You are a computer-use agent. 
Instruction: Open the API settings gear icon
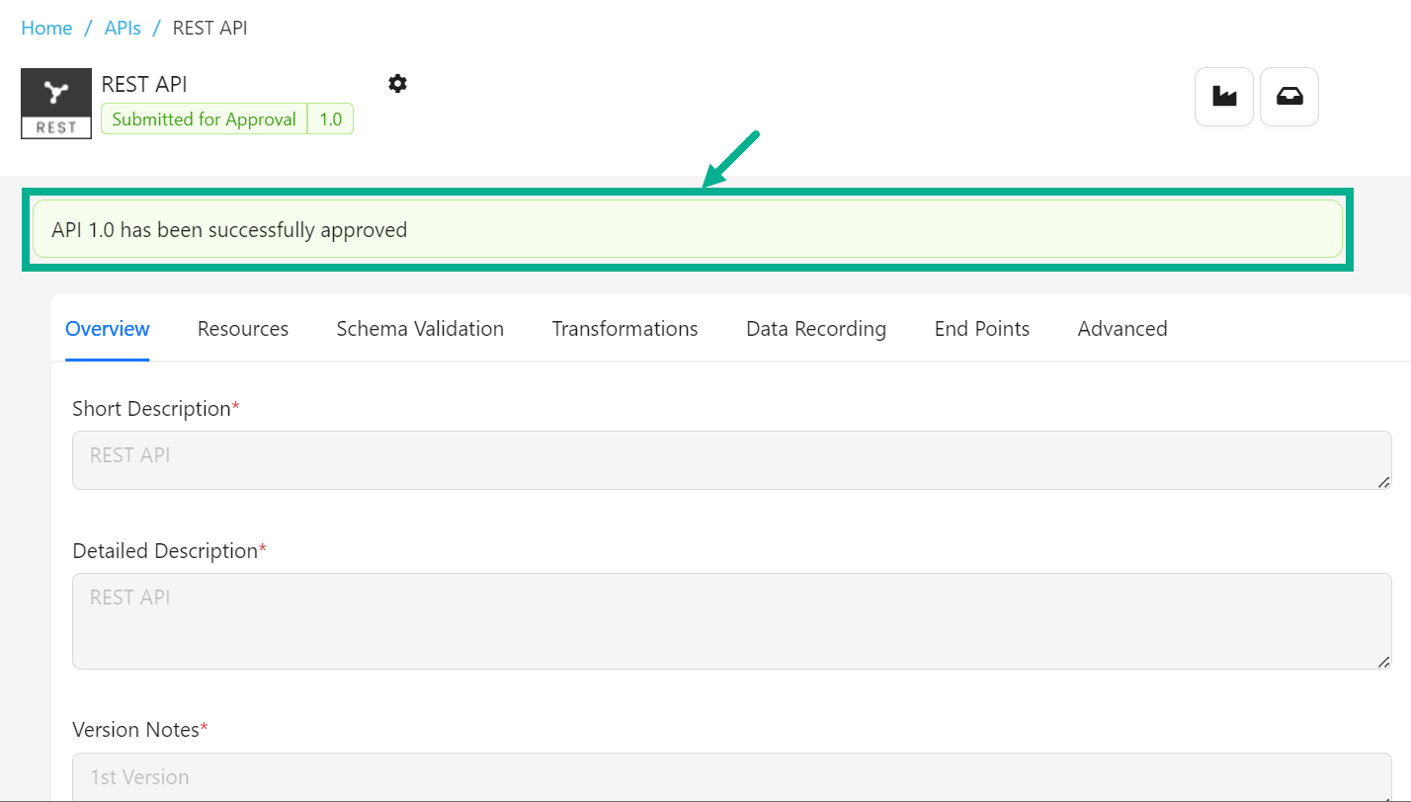(x=397, y=84)
